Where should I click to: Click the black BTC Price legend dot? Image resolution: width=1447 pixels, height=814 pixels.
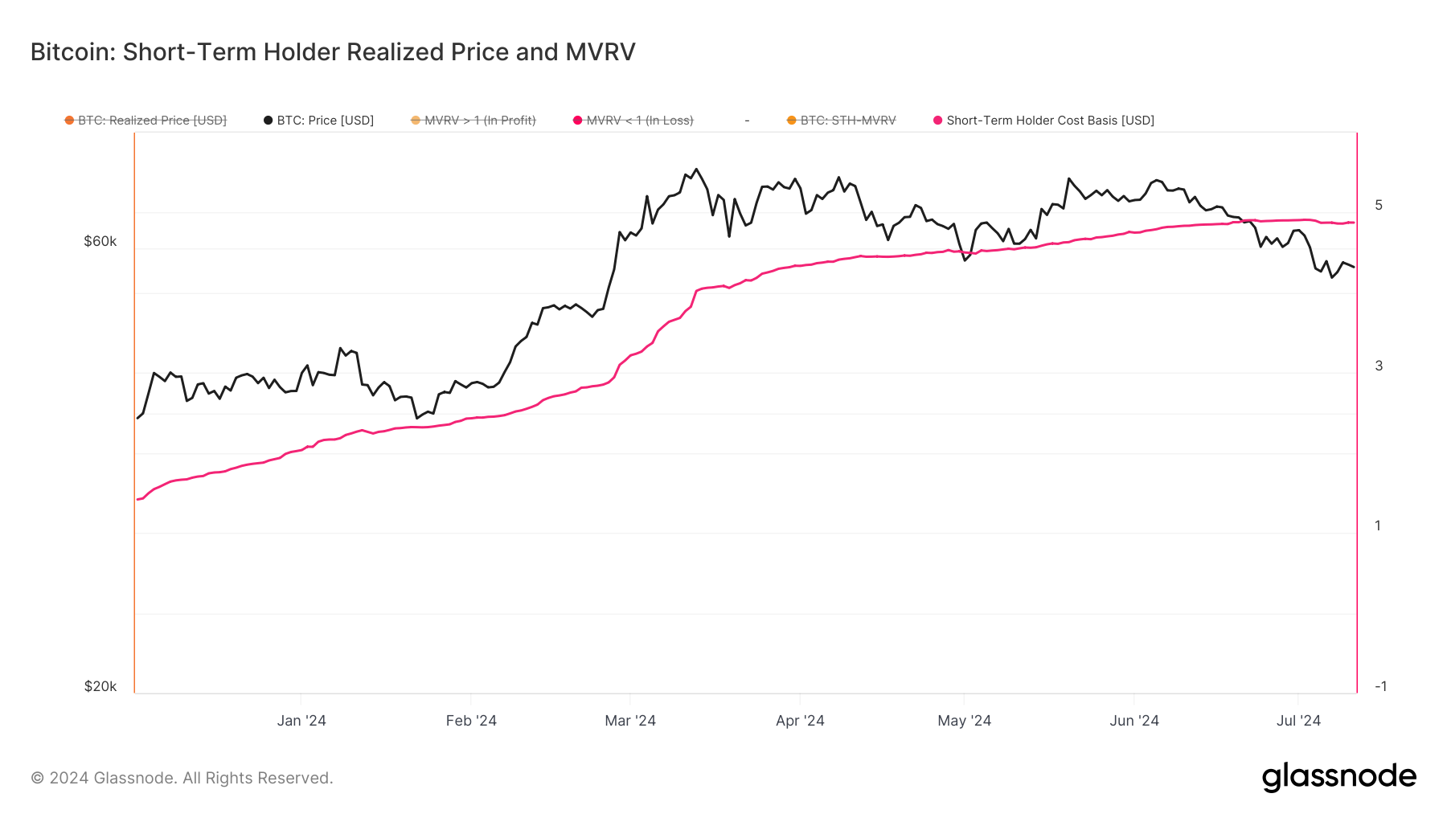(268, 121)
